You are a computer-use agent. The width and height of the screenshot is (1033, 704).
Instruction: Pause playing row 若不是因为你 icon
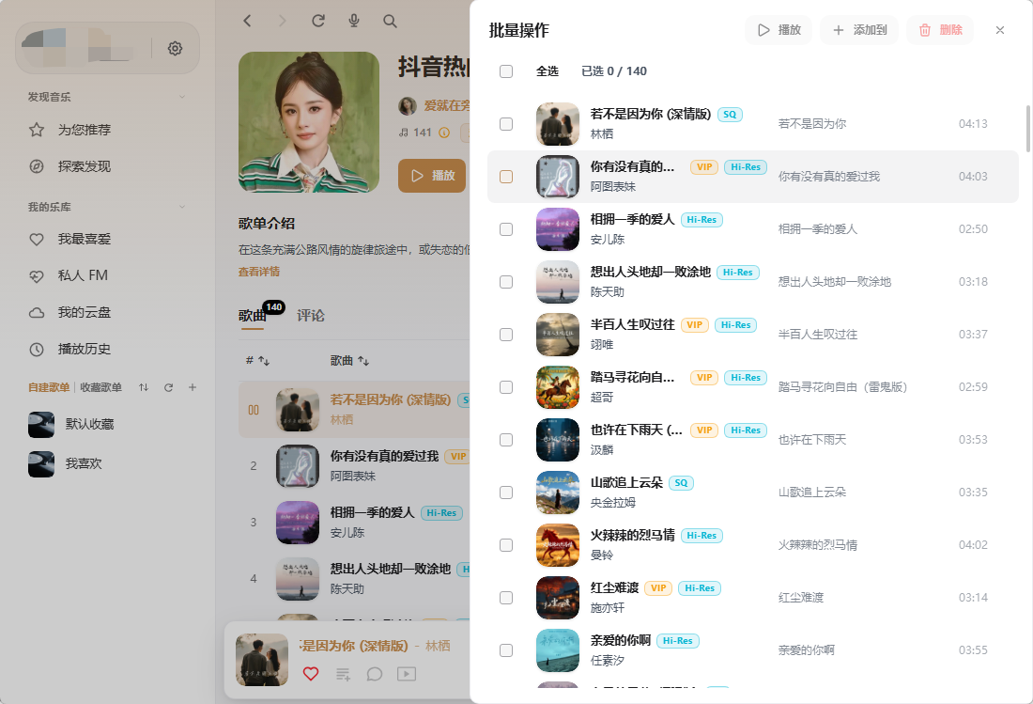point(254,410)
